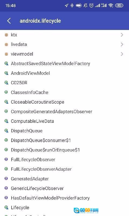Click the livedata package icon

point(6,44)
